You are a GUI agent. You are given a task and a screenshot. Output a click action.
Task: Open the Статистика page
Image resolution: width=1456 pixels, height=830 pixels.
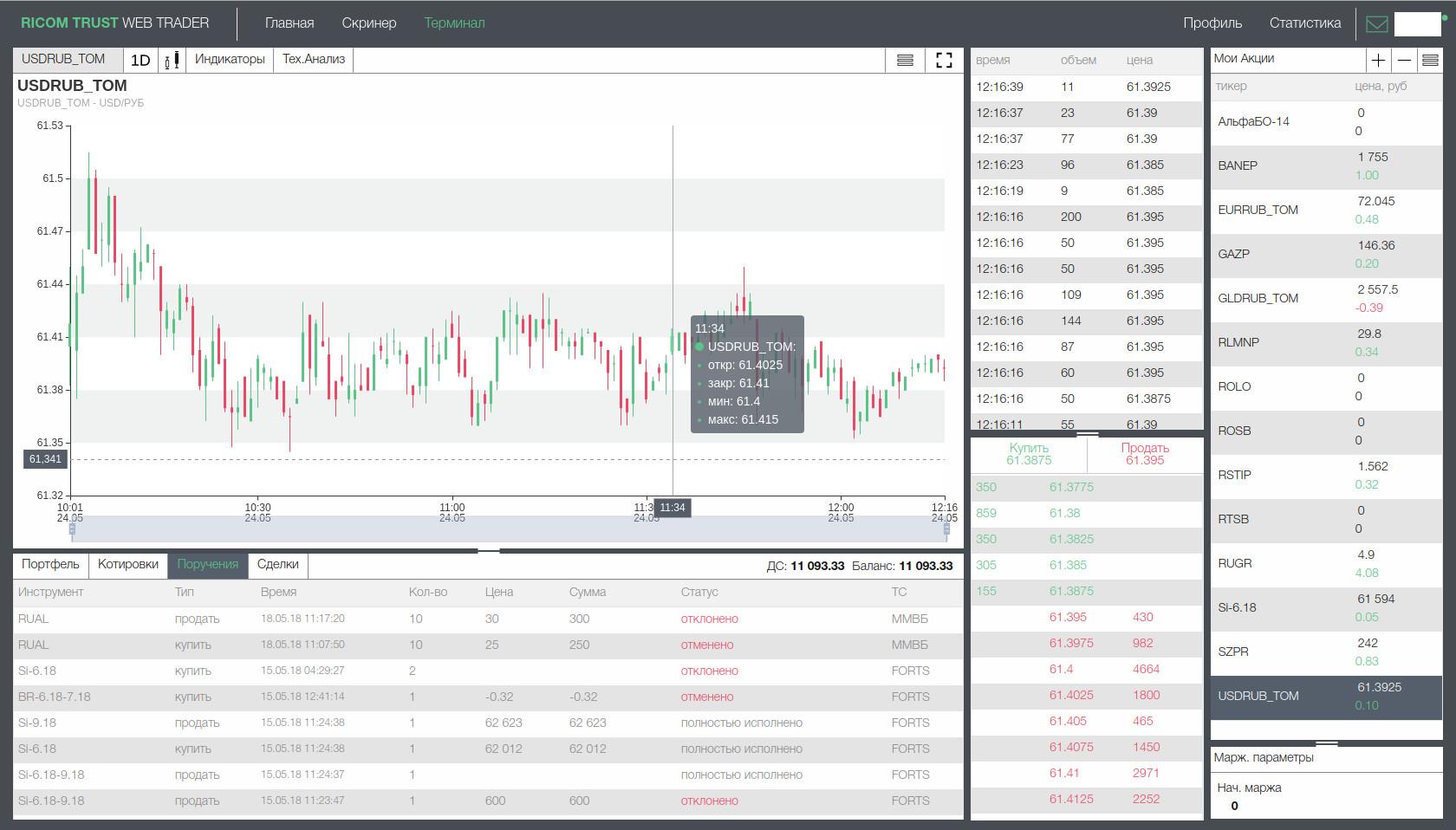click(1303, 23)
